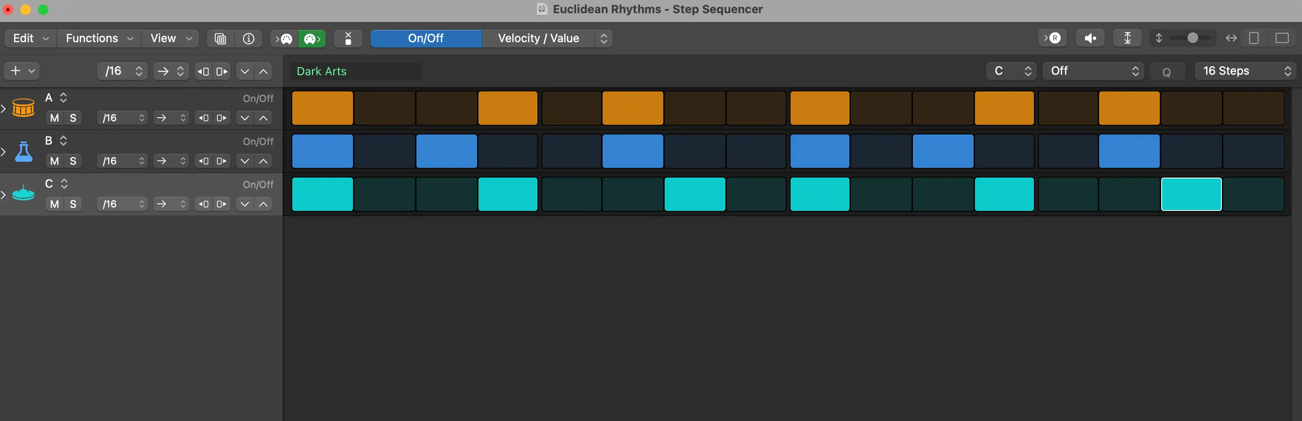Toggle the MIDI Out palette button
Image resolution: width=1302 pixels, height=421 pixels.
tap(312, 38)
